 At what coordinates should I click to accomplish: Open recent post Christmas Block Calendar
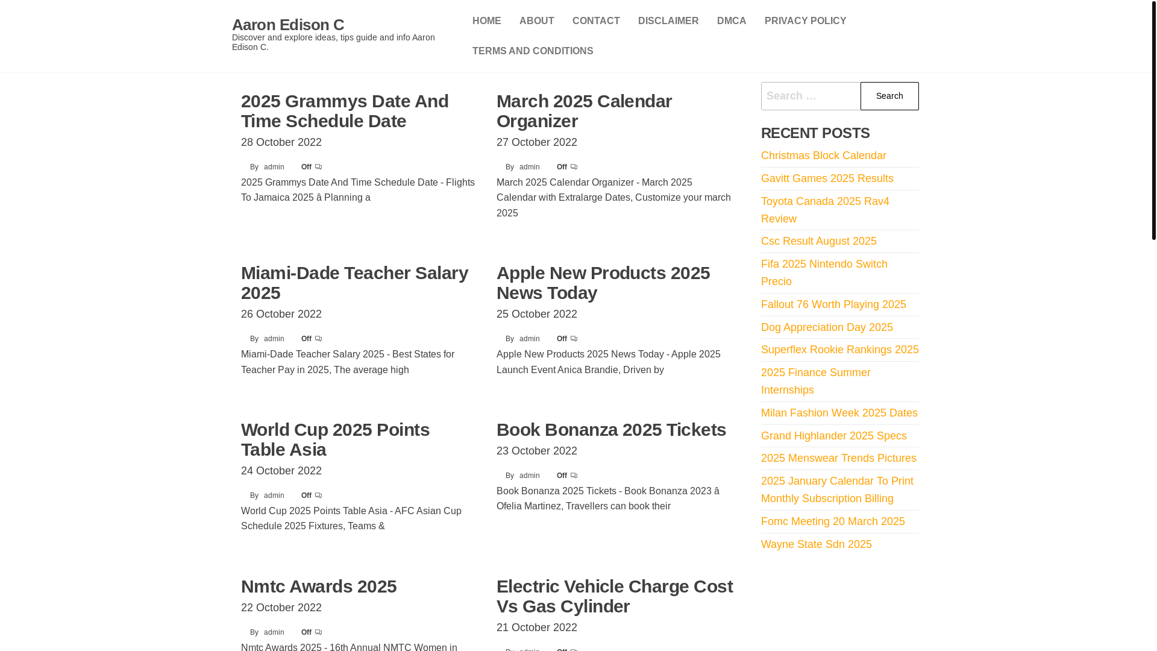click(823, 156)
